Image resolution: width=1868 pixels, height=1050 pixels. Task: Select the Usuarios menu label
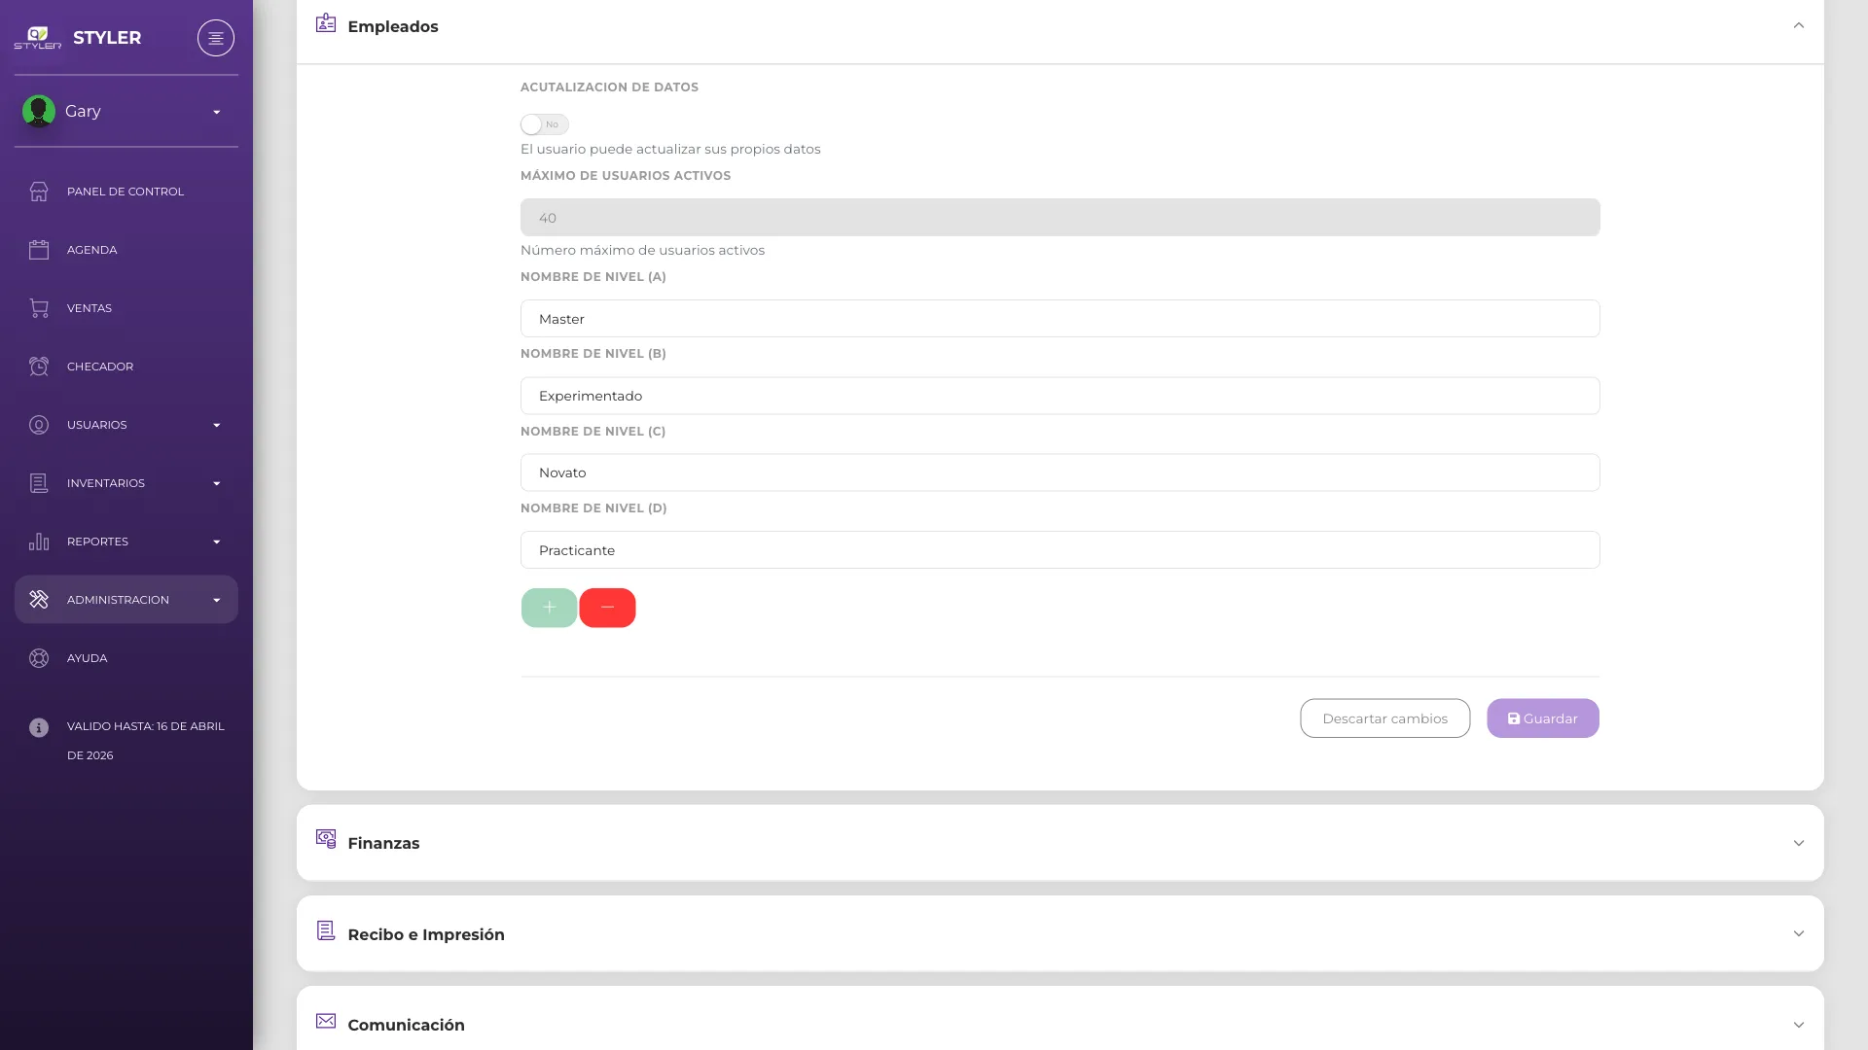(97, 425)
